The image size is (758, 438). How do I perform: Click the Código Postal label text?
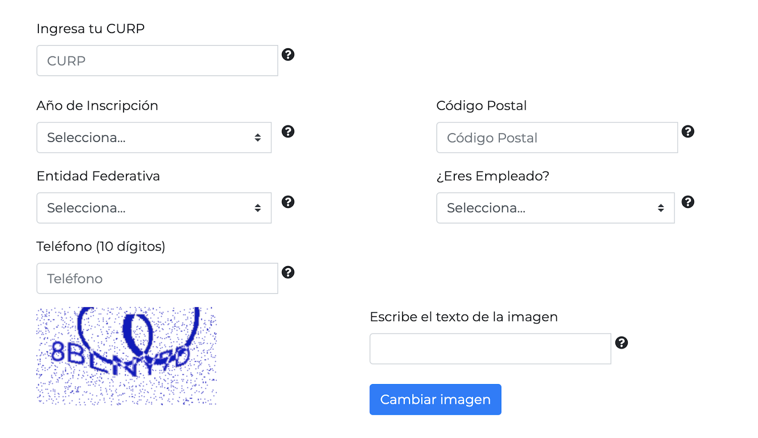[481, 106]
